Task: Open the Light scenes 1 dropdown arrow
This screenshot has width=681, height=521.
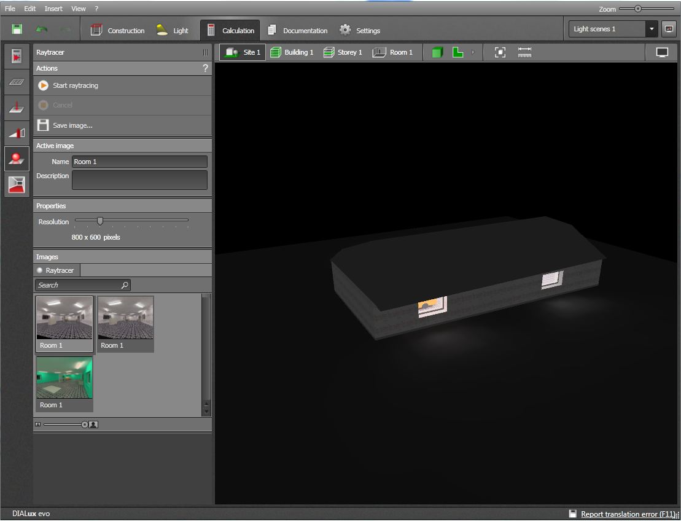Action: [x=652, y=29]
